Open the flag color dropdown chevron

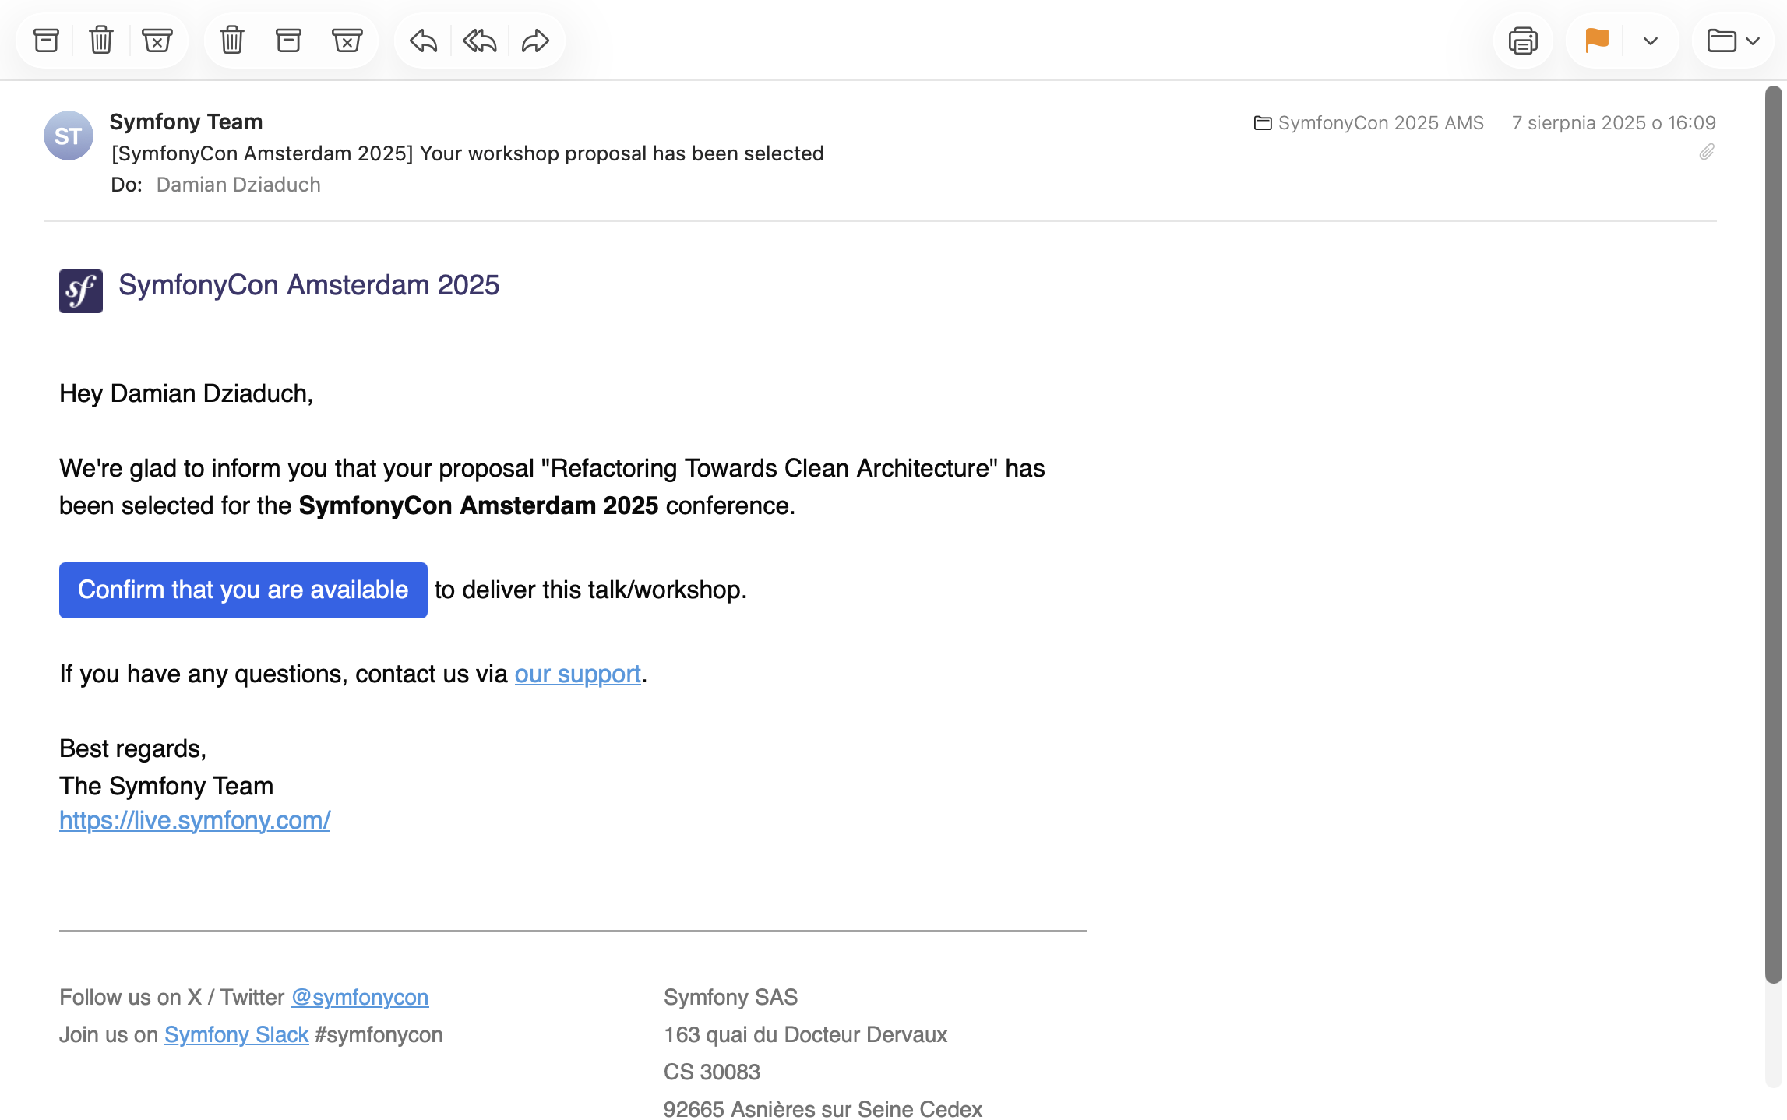(x=1650, y=41)
